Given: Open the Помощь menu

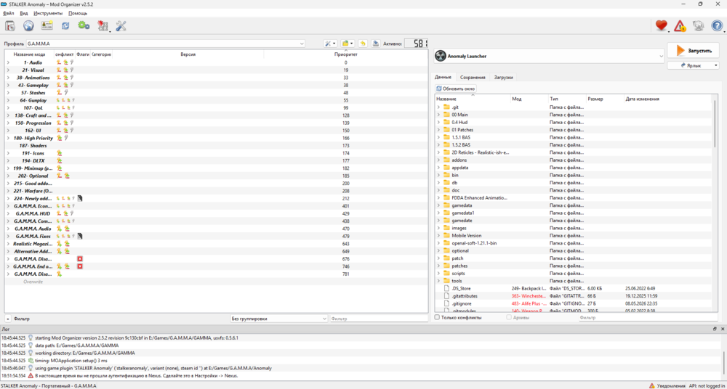Looking at the screenshot, I should pos(78,14).
